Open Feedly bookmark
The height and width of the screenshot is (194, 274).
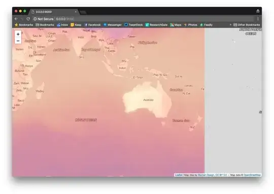coord(207,25)
